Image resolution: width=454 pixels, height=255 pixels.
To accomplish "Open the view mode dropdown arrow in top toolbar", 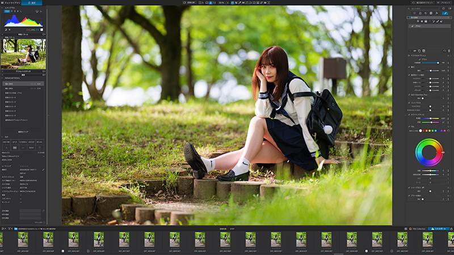I will (x=203, y=3).
